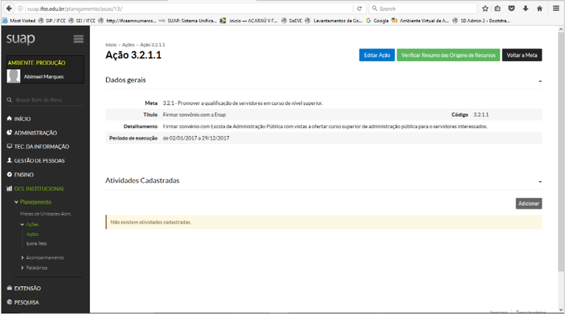This screenshot has height=314, width=566.
Task: Toggle the sidebar hamburger menu icon
Action: coord(78,39)
